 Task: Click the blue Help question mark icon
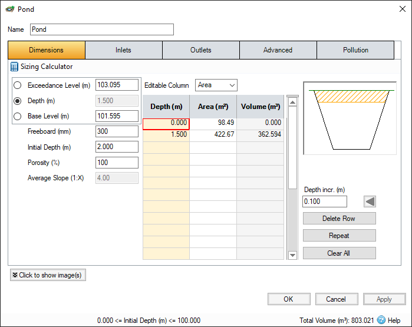point(381,320)
